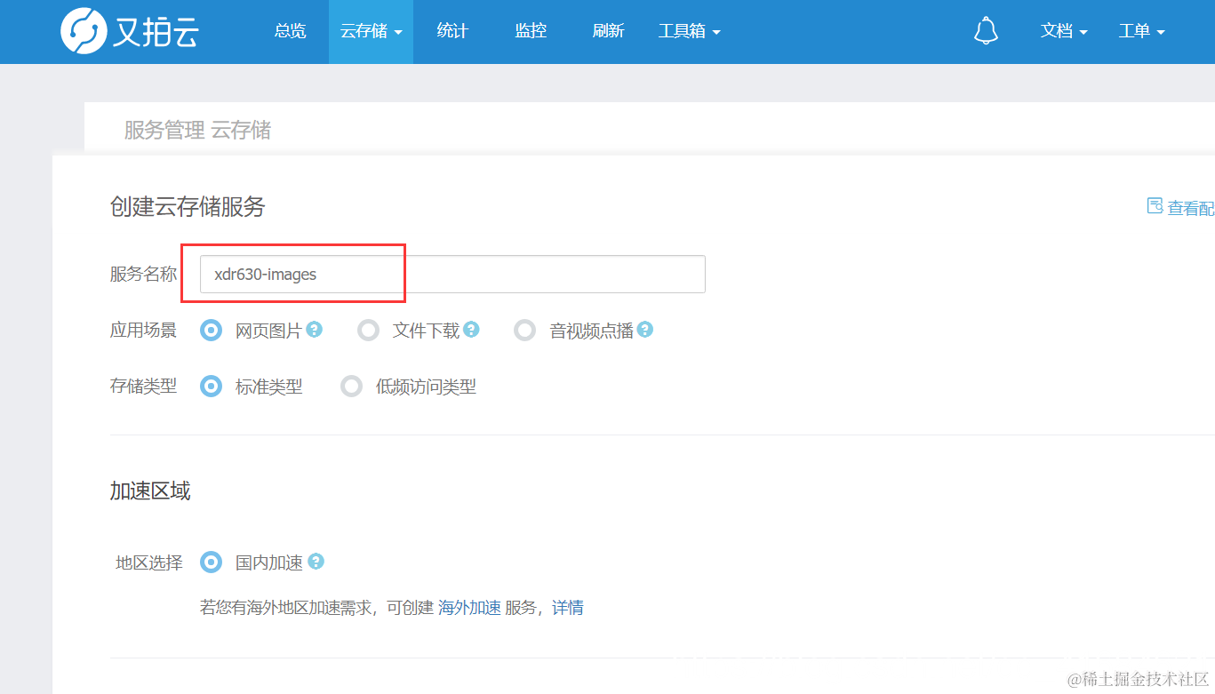
Task: Open the 海外加速 link
Action: pyautogui.click(x=469, y=608)
